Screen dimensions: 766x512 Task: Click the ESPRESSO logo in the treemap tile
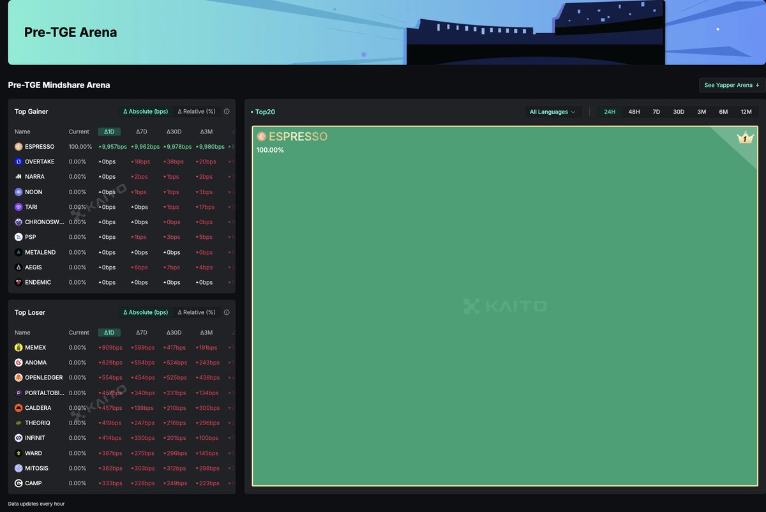261,137
